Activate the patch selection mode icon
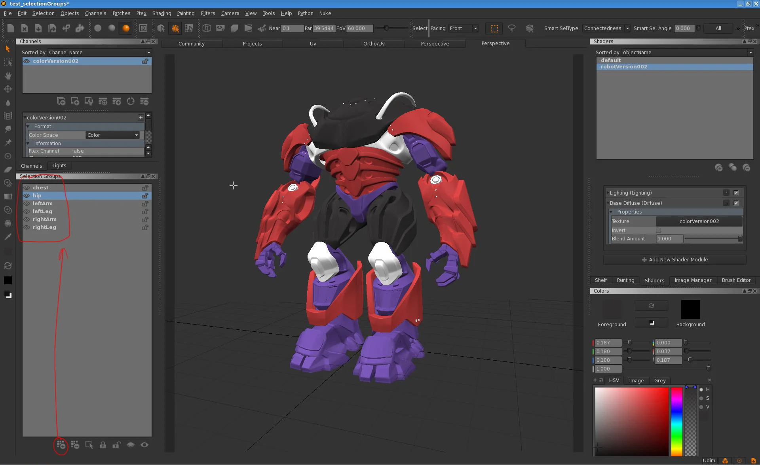 click(189, 28)
